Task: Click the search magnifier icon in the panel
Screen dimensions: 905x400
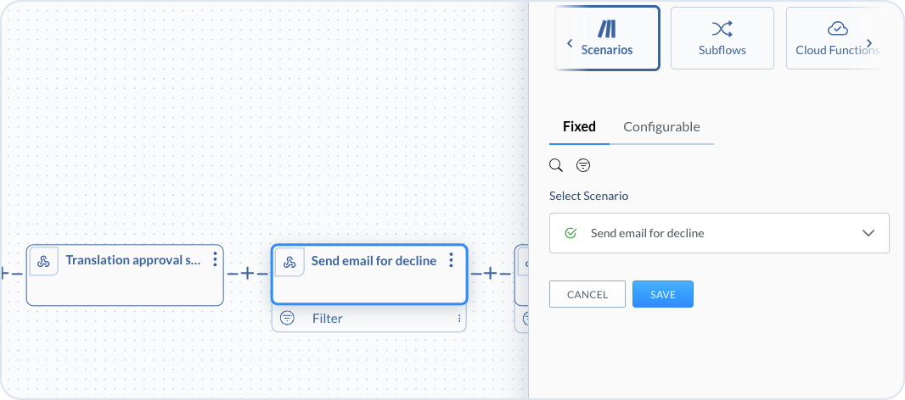Action: coord(556,165)
